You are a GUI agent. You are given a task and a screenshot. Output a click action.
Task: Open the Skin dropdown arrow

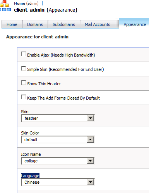(x=91, y=118)
